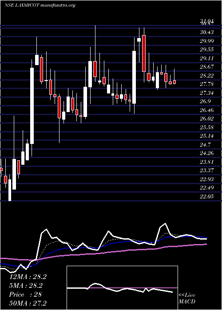The width and height of the screenshot is (222, 310).
Task: Click the 23.81 price axis label
Action: click(x=207, y=162)
